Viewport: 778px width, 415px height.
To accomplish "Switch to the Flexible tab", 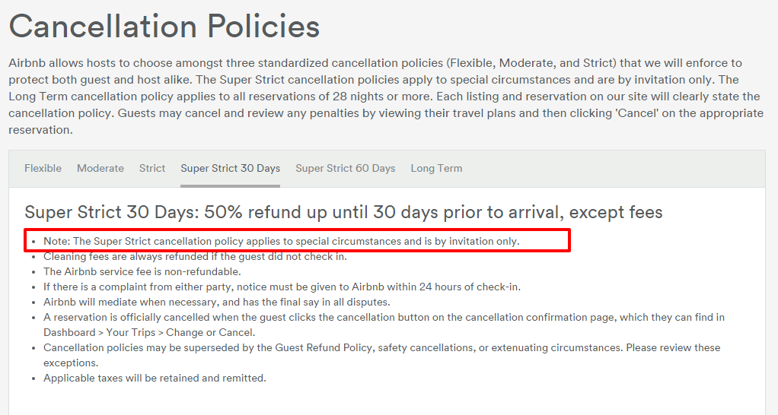I will point(43,168).
